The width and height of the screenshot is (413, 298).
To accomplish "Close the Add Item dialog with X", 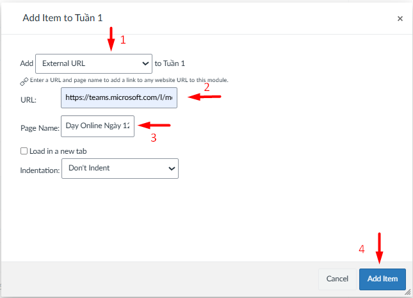I will click(x=400, y=19).
